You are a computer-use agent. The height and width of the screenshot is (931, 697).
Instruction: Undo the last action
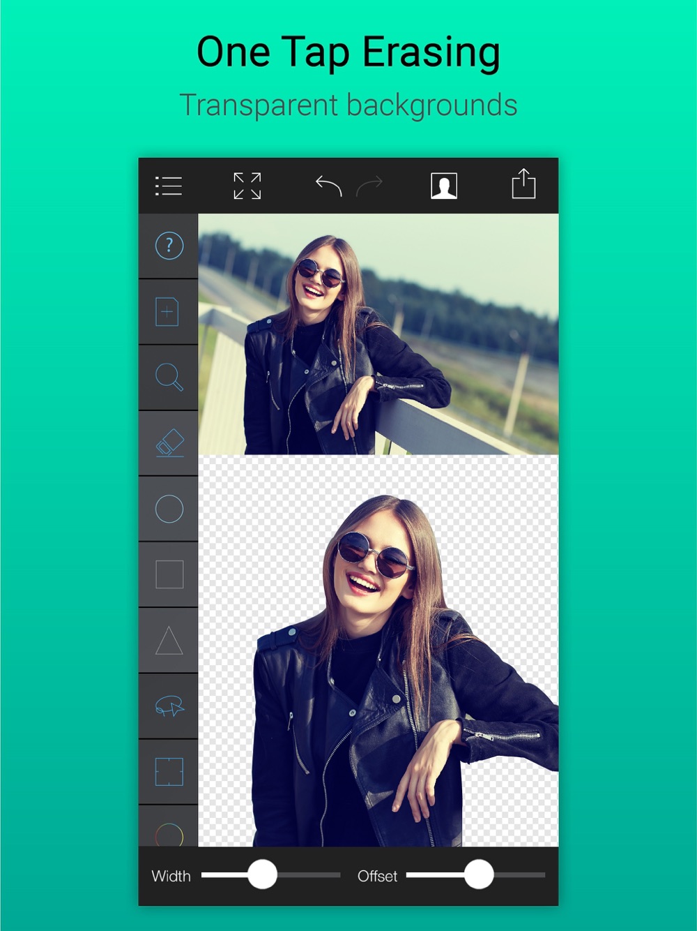(328, 186)
